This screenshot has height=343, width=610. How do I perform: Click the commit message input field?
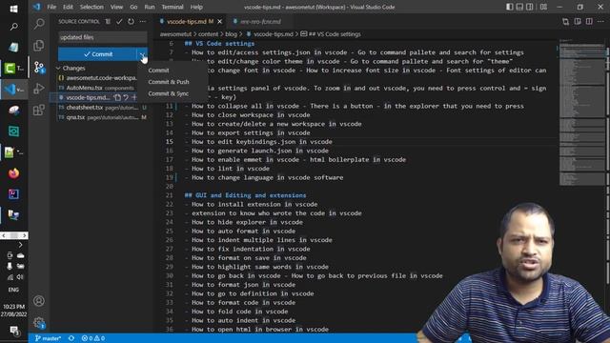click(103, 37)
